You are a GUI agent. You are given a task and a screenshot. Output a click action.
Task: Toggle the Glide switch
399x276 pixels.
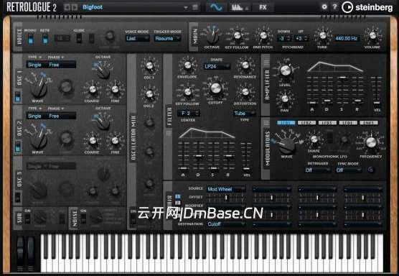[x=79, y=38]
